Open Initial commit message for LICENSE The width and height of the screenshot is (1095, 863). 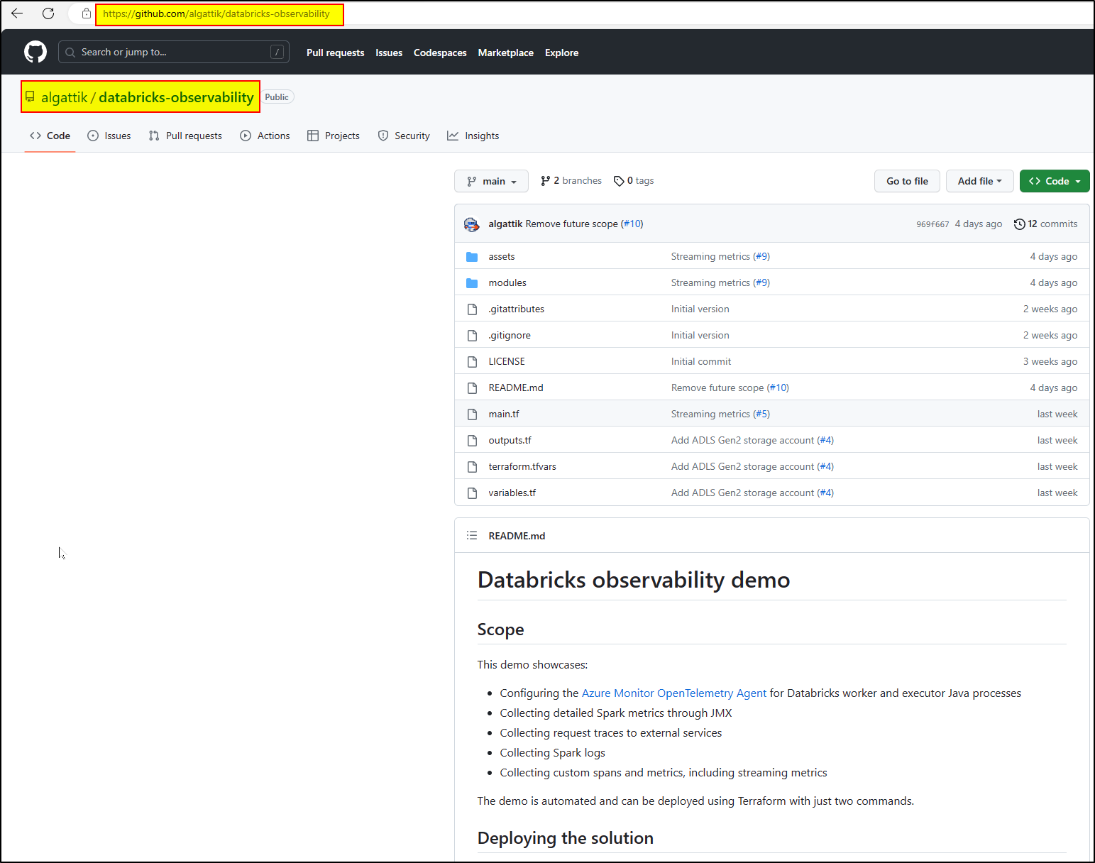[x=701, y=361]
